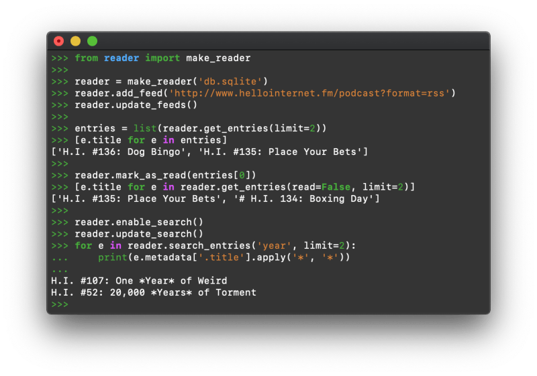
Task: Click the '[e.title for e in entries]' line
Action: pyautogui.click(x=139, y=140)
